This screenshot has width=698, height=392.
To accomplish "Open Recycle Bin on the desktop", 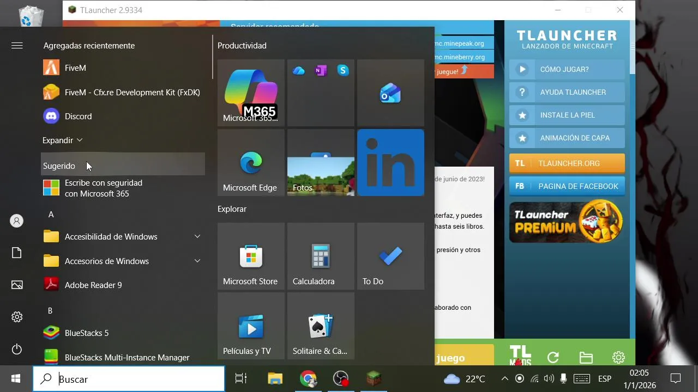I will [31, 15].
